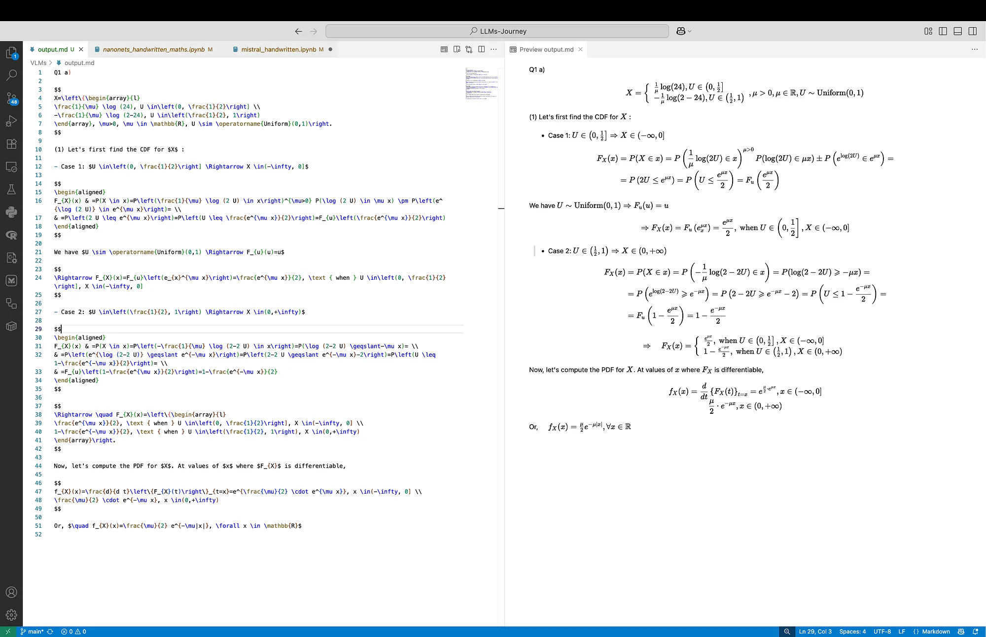Change indentation via Spaces: 4

pyautogui.click(x=852, y=632)
